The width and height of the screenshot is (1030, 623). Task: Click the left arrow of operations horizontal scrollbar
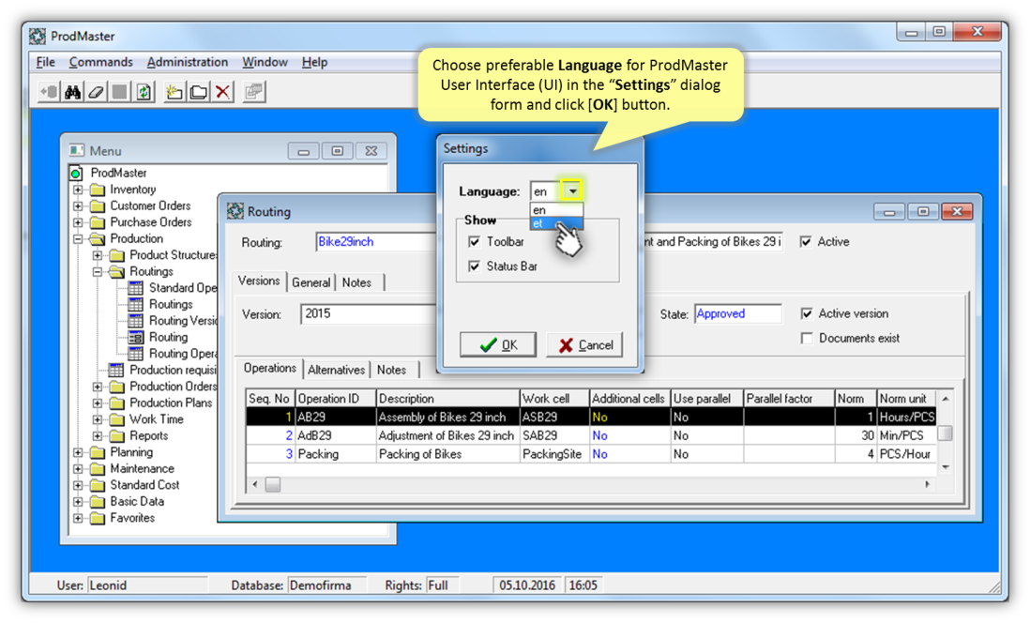pos(255,484)
